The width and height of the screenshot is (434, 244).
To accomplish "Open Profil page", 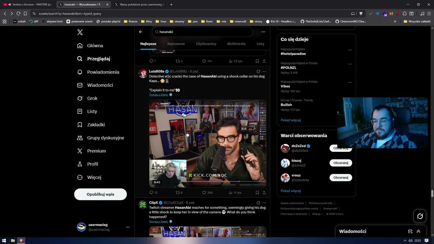I will 87,164.
